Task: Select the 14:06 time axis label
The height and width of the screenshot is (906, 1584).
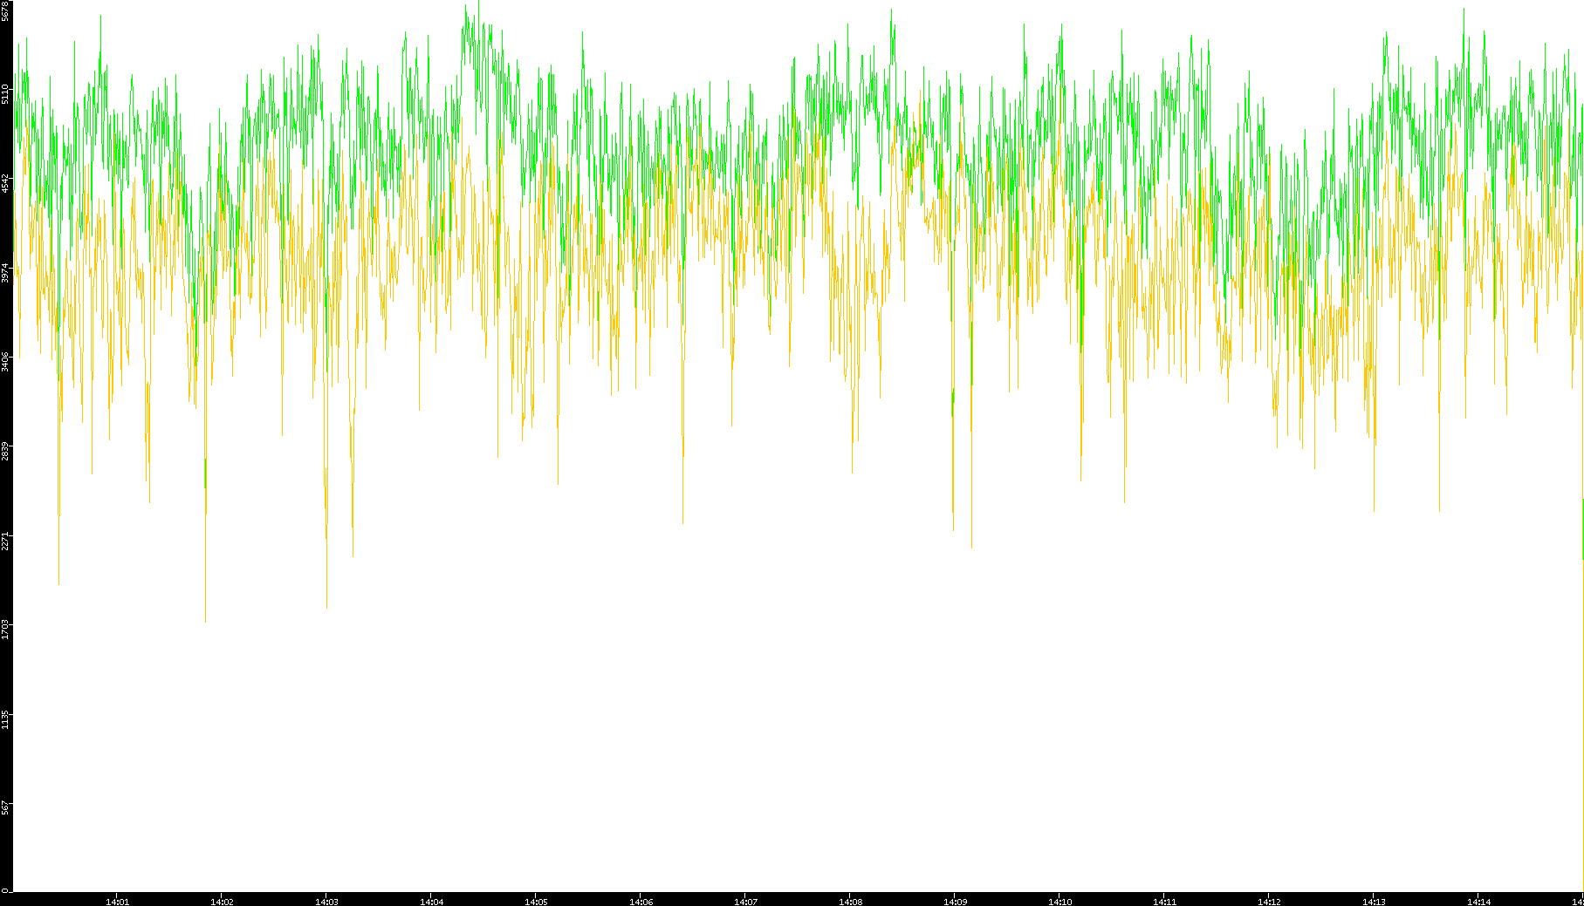Action: [641, 902]
